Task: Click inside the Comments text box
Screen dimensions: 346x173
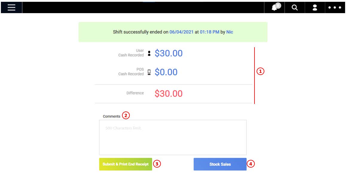Action: coord(173,137)
